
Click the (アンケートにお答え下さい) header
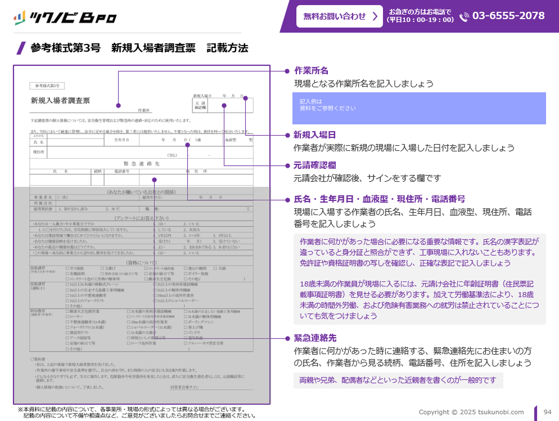(x=142, y=218)
